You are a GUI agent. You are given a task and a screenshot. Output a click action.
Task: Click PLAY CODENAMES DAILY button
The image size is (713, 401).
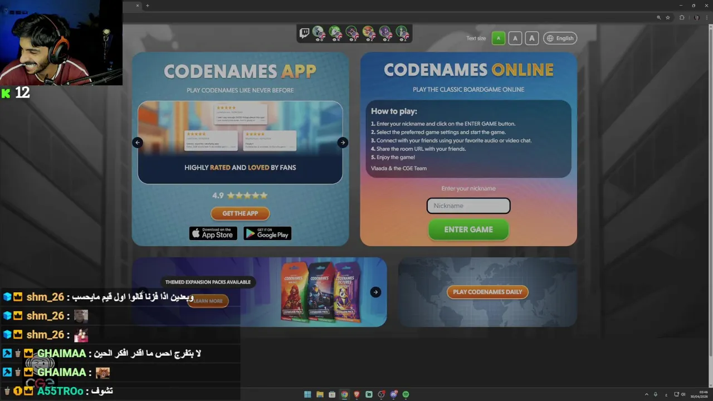click(x=487, y=292)
